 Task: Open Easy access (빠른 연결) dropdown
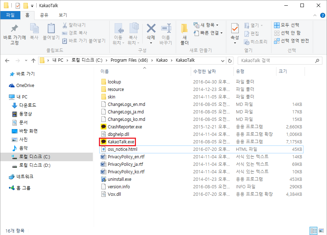coord(208,33)
